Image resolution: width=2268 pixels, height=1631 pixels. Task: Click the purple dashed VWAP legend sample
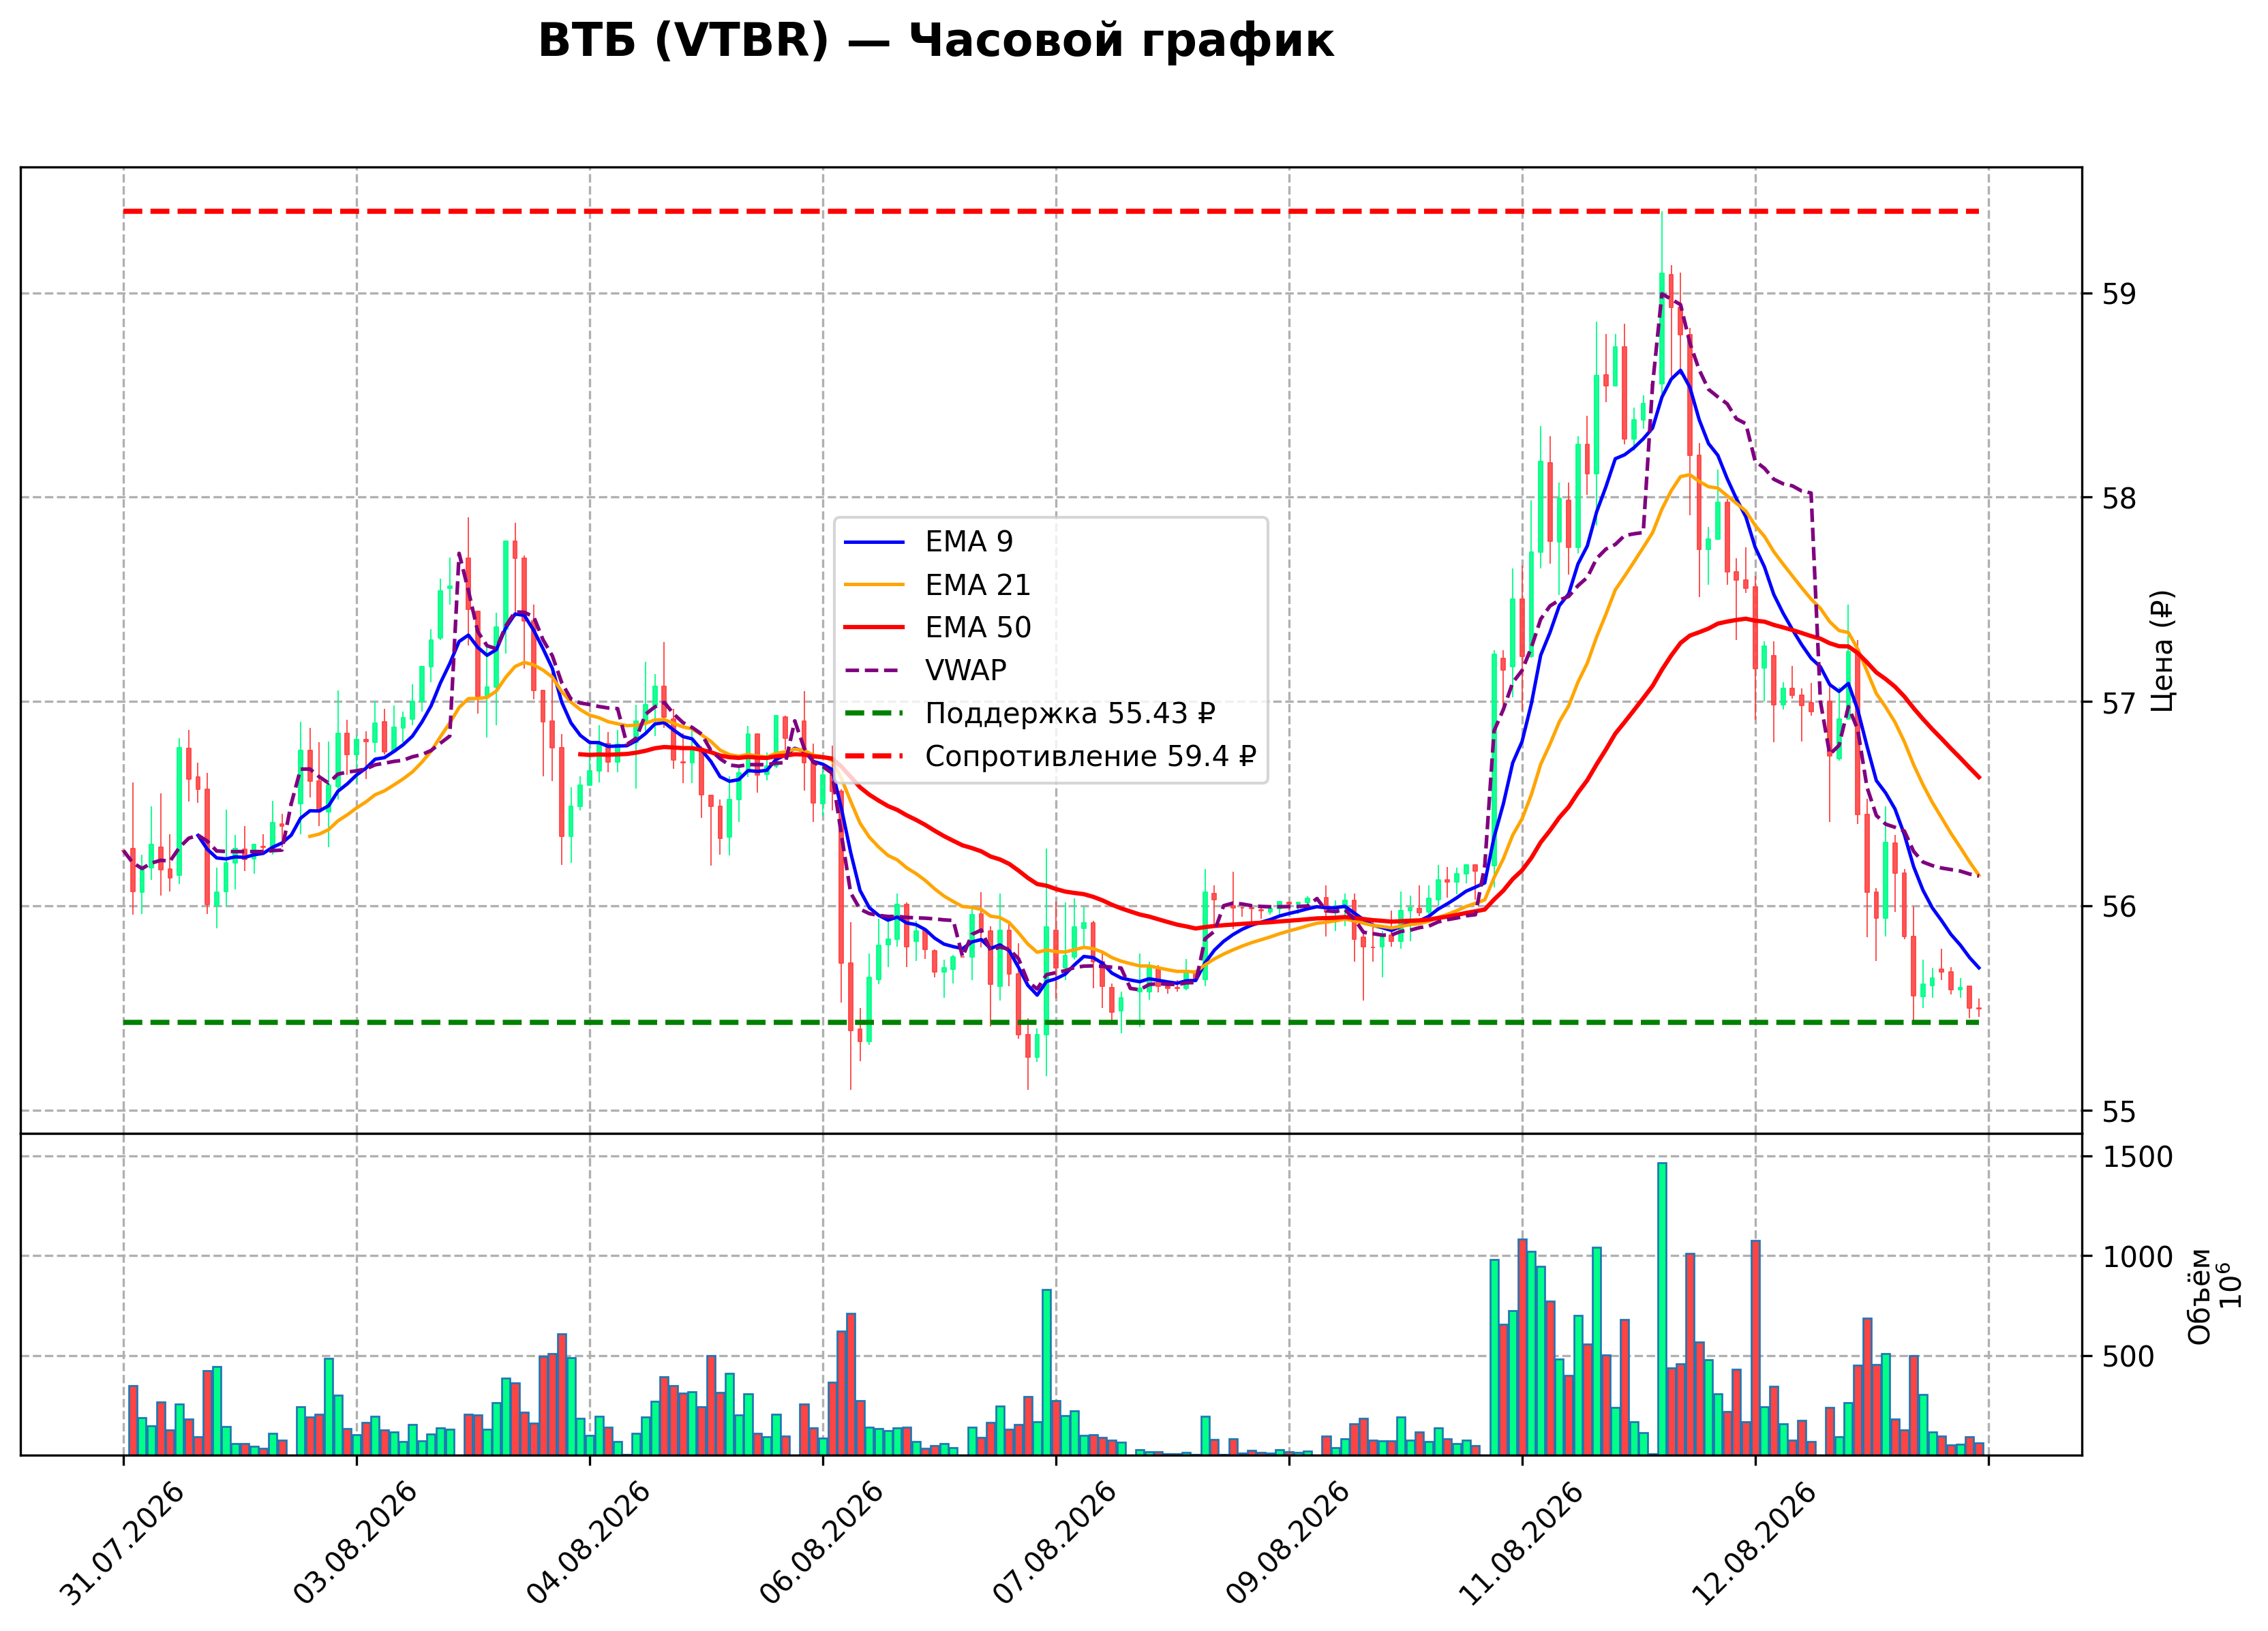pyautogui.click(x=874, y=671)
